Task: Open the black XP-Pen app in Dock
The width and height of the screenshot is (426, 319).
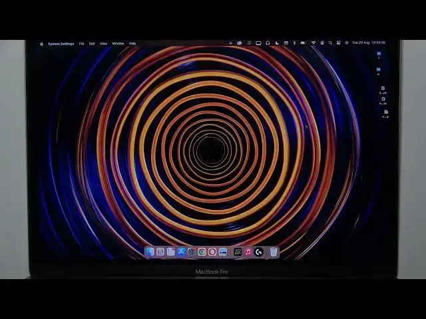Action: 238,252
